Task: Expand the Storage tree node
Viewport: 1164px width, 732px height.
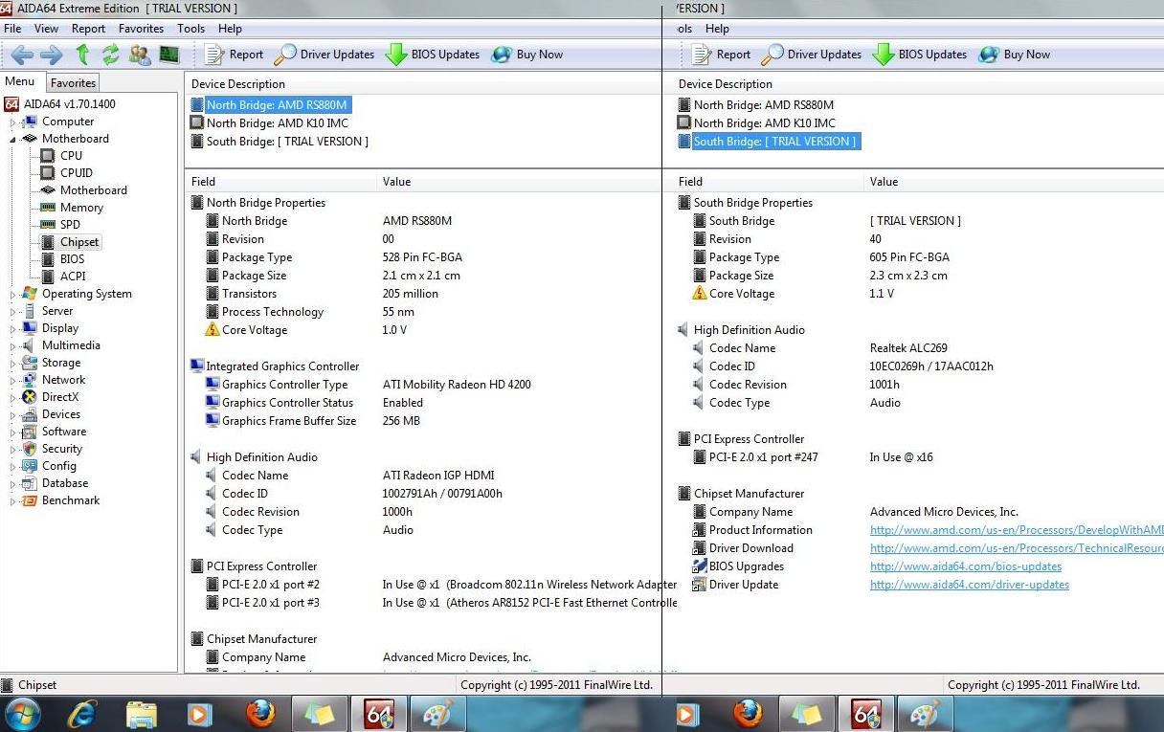Action: [13, 364]
